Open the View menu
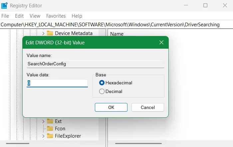 (35, 16)
